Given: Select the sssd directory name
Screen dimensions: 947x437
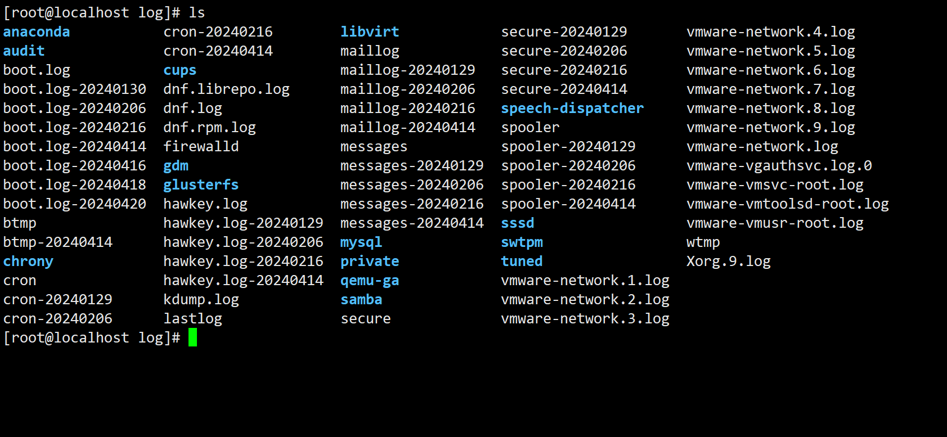Looking at the screenshot, I should [x=518, y=223].
